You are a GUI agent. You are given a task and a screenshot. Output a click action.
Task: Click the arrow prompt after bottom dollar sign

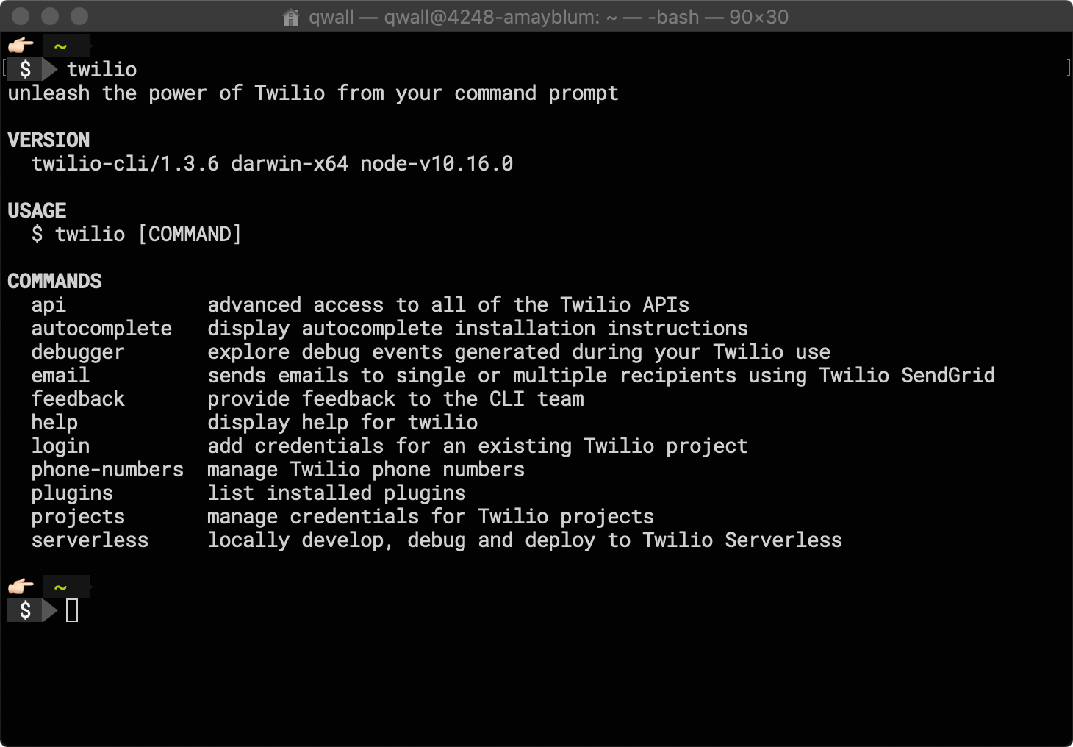coord(50,610)
